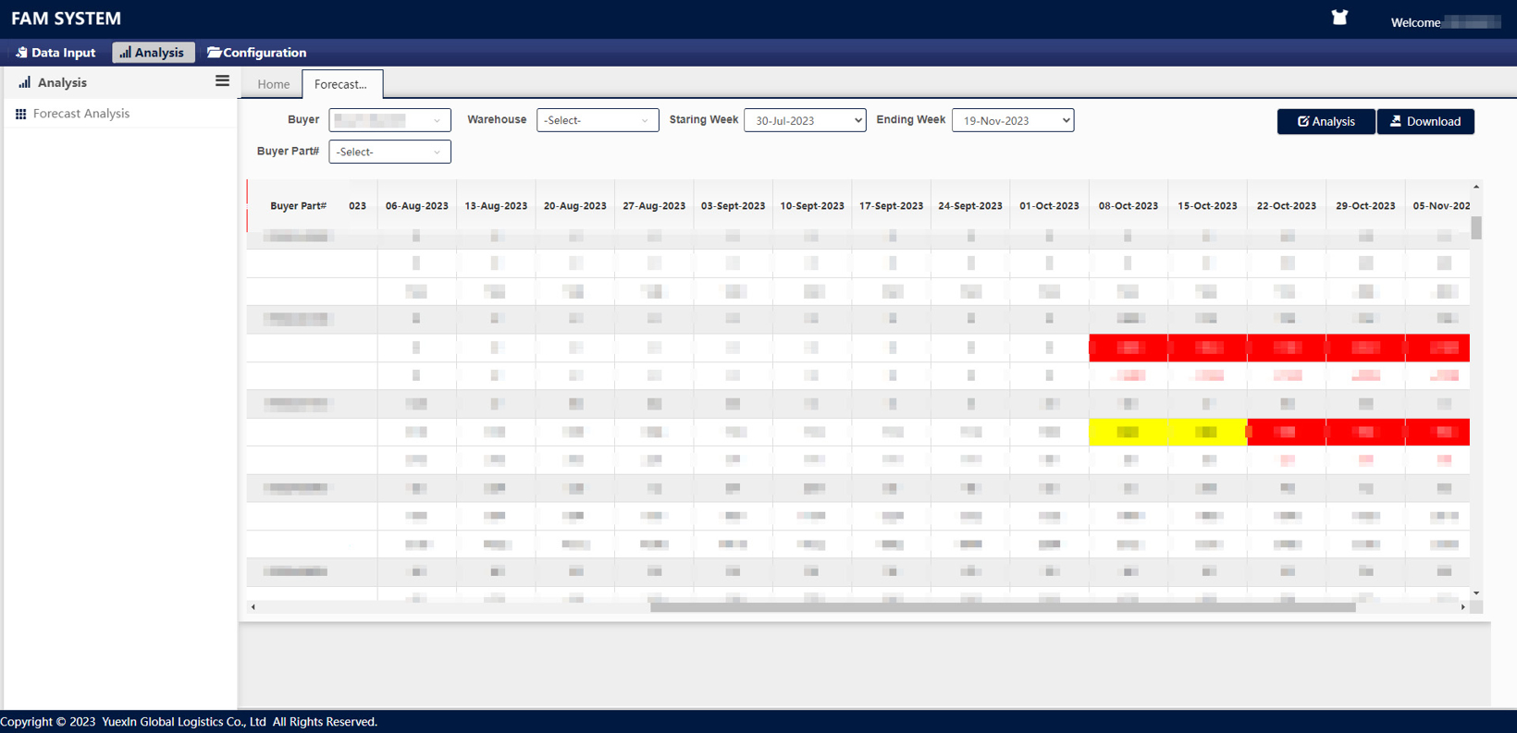
Task: Click the up arrow of vertical scrollbar
Action: pyautogui.click(x=1476, y=187)
